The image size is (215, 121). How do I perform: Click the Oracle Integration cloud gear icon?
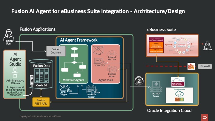pos(179,94)
